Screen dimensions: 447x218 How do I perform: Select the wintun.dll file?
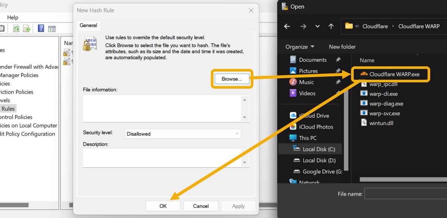click(381, 123)
